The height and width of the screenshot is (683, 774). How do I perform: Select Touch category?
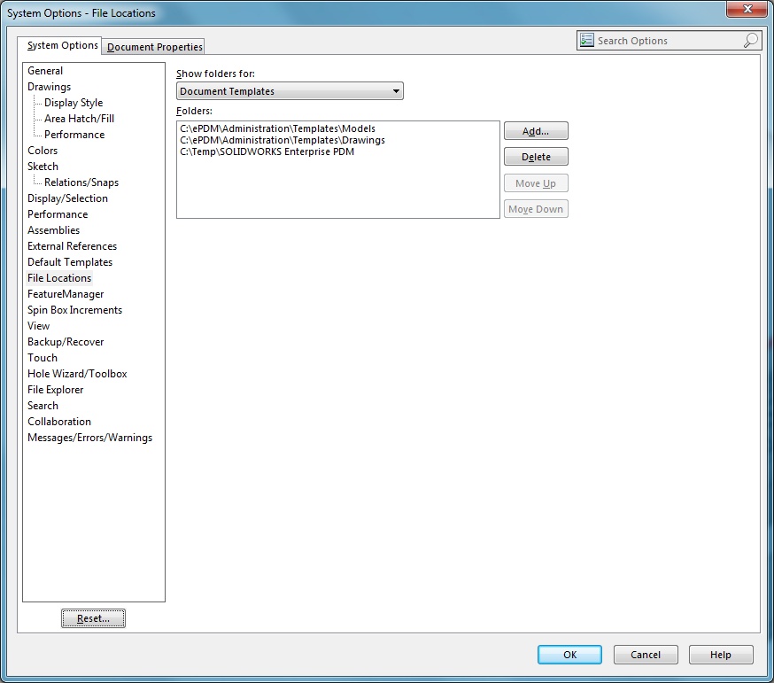(43, 358)
